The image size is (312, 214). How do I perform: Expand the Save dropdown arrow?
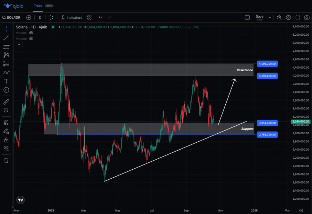click(270, 17)
